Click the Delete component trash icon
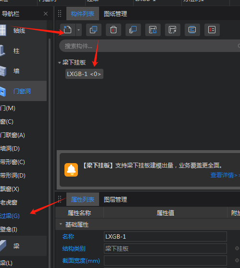 coord(114,30)
